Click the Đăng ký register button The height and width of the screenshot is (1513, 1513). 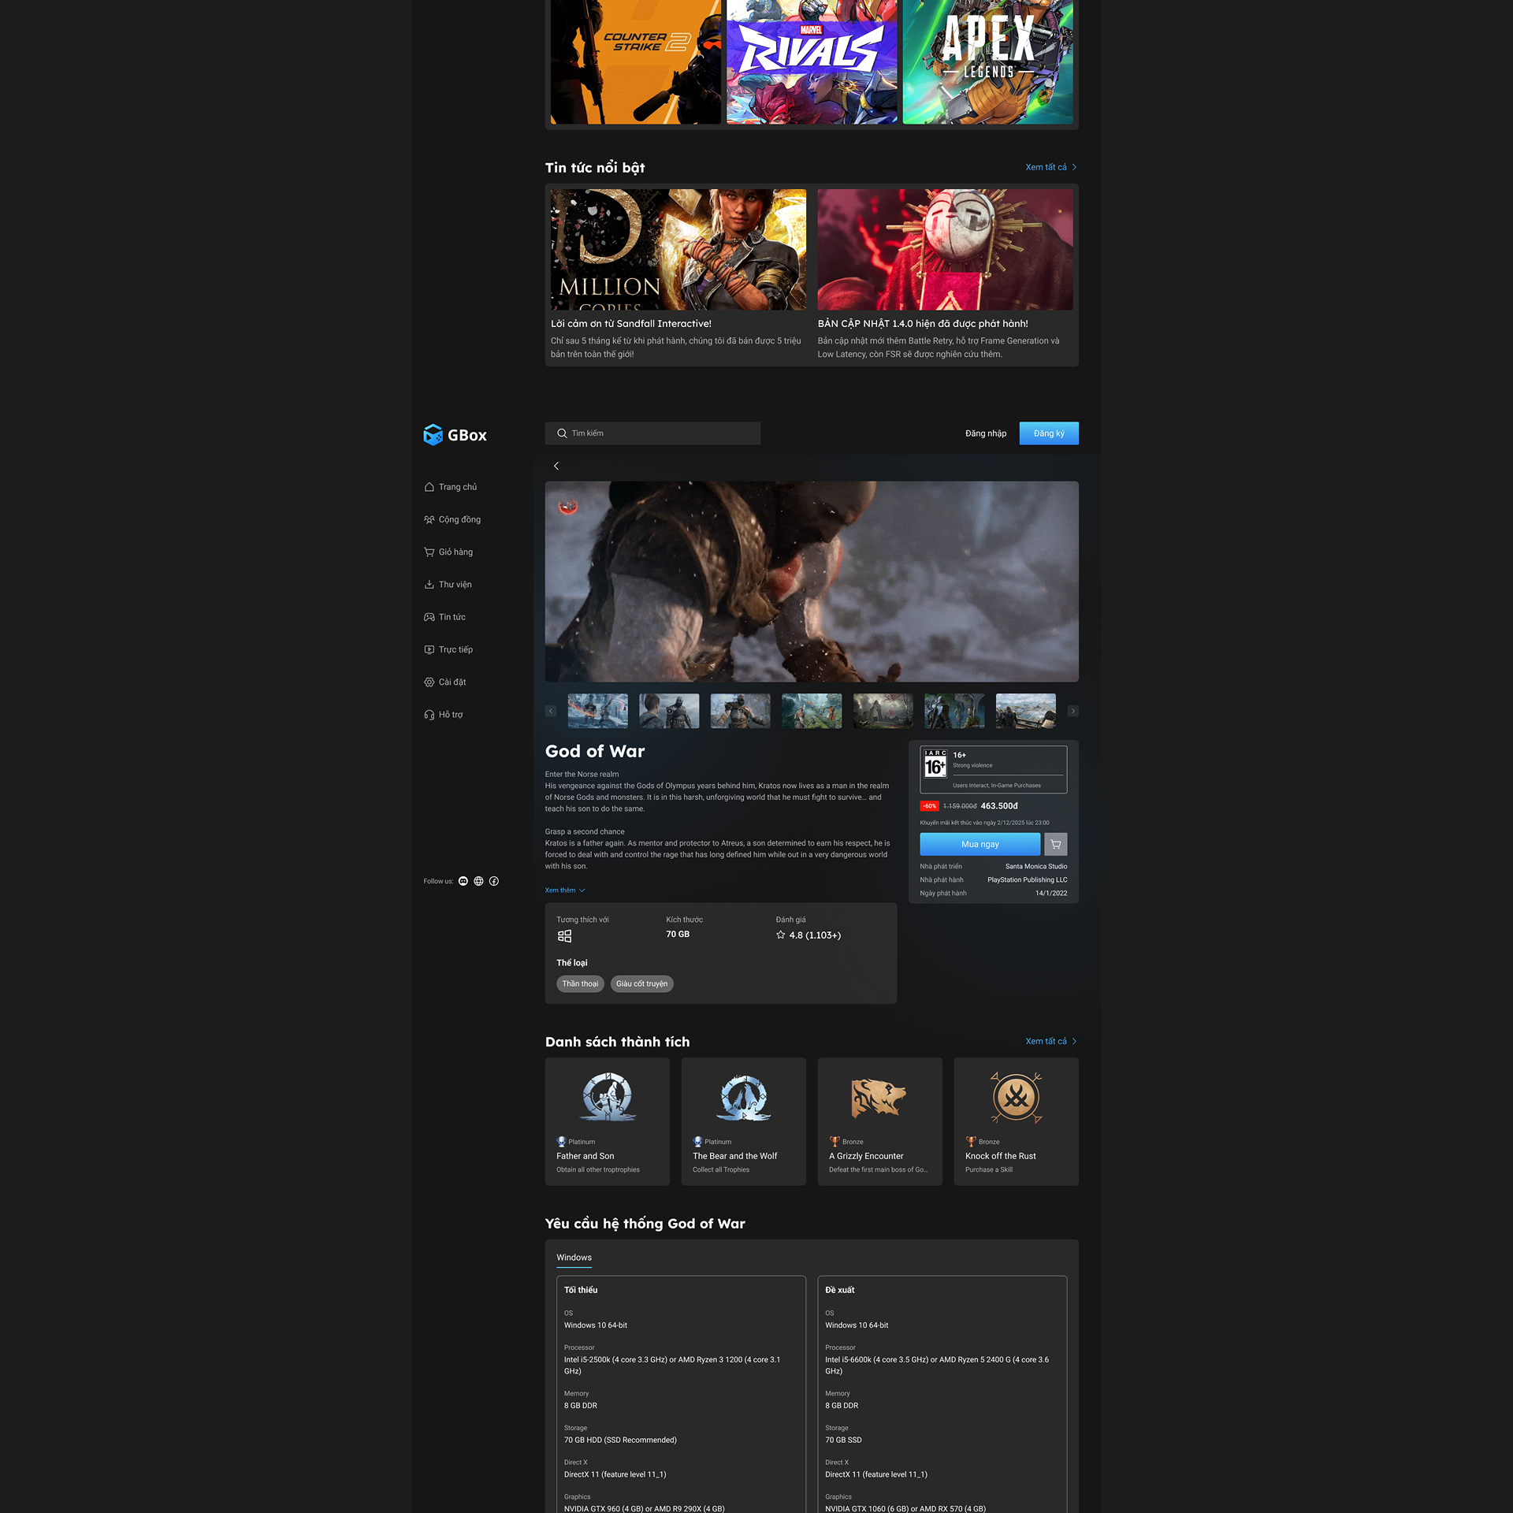click(x=1049, y=433)
